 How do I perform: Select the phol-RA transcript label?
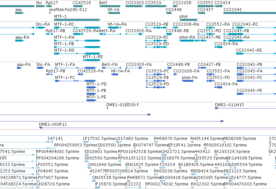coord(187,37)
